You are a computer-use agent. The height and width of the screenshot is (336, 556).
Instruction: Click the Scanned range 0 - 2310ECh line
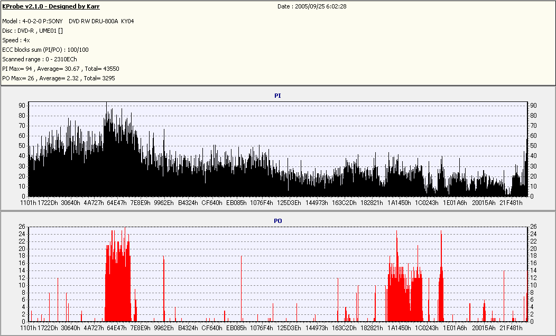click(x=40, y=59)
